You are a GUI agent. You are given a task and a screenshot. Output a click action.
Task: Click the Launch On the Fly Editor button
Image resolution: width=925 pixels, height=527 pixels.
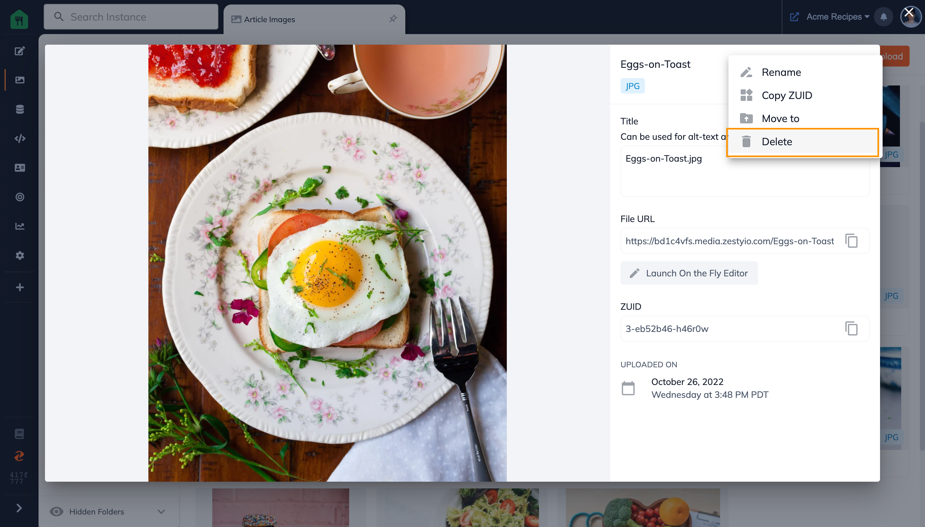[689, 273]
